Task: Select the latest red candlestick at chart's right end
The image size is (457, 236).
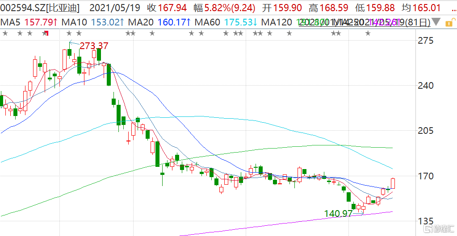Action: coord(393,183)
